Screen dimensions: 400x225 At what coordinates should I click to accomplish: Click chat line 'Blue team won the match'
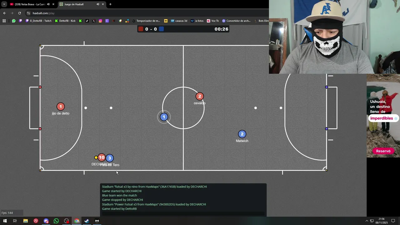coord(119,195)
